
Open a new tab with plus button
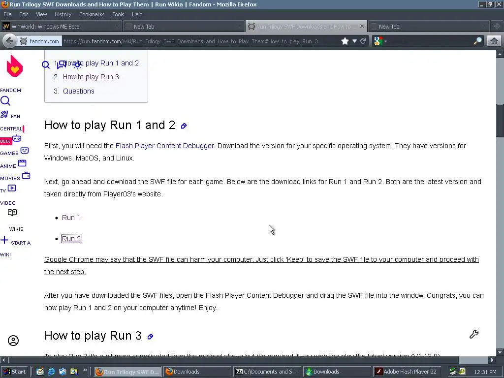pyautogui.click(x=497, y=27)
